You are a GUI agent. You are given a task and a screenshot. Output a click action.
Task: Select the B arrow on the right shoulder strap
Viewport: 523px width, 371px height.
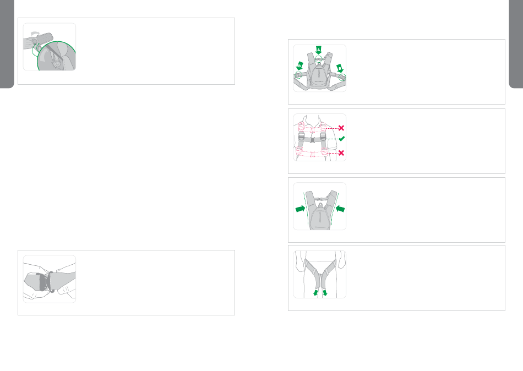340,68
